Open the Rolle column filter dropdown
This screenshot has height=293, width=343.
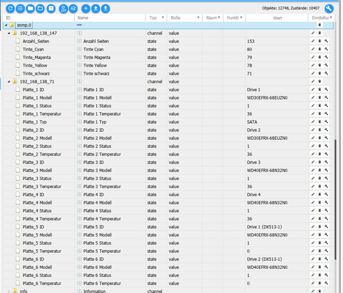(x=198, y=18)
